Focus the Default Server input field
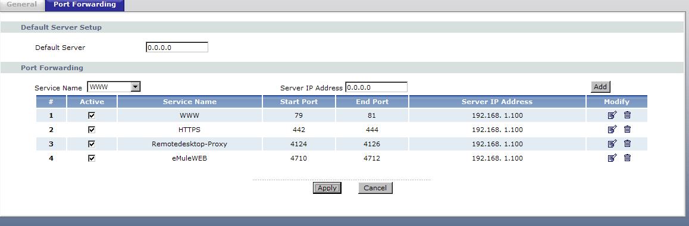The width and height of the screenshot is (689, 226). [177, 47]
